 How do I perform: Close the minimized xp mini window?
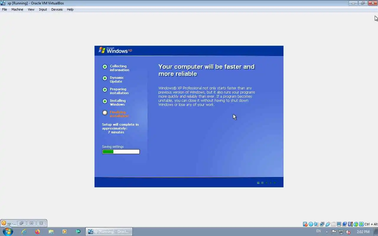pyautogui.click(x=41, y=223)
